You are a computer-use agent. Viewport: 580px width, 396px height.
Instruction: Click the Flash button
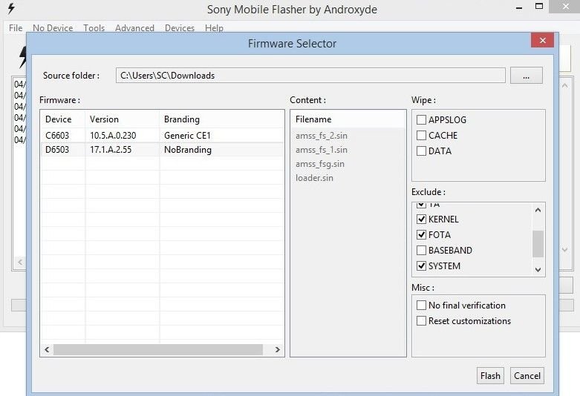tap(490, 376)
